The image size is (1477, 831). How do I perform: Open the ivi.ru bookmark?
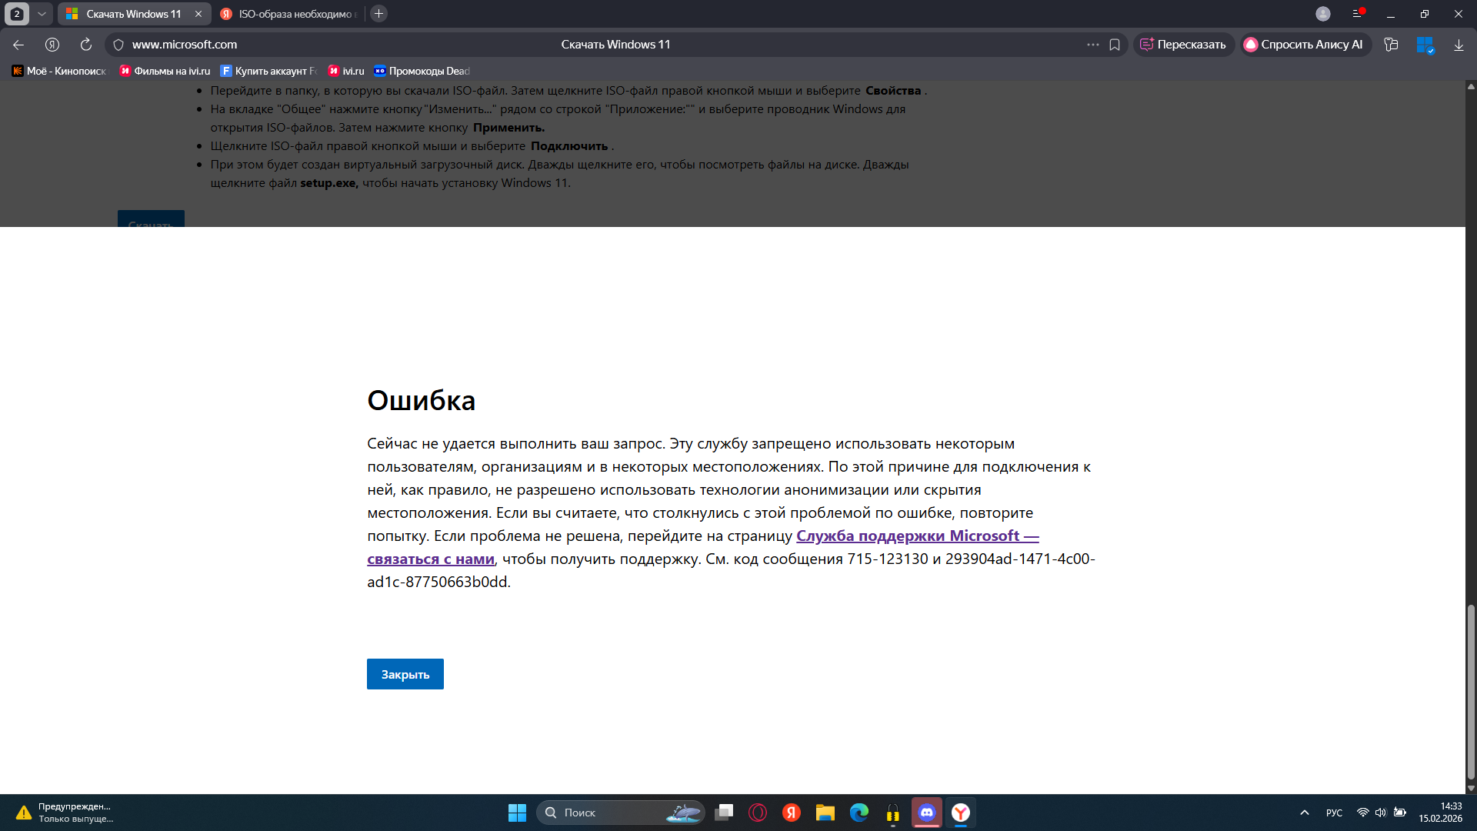click(346, 71)
